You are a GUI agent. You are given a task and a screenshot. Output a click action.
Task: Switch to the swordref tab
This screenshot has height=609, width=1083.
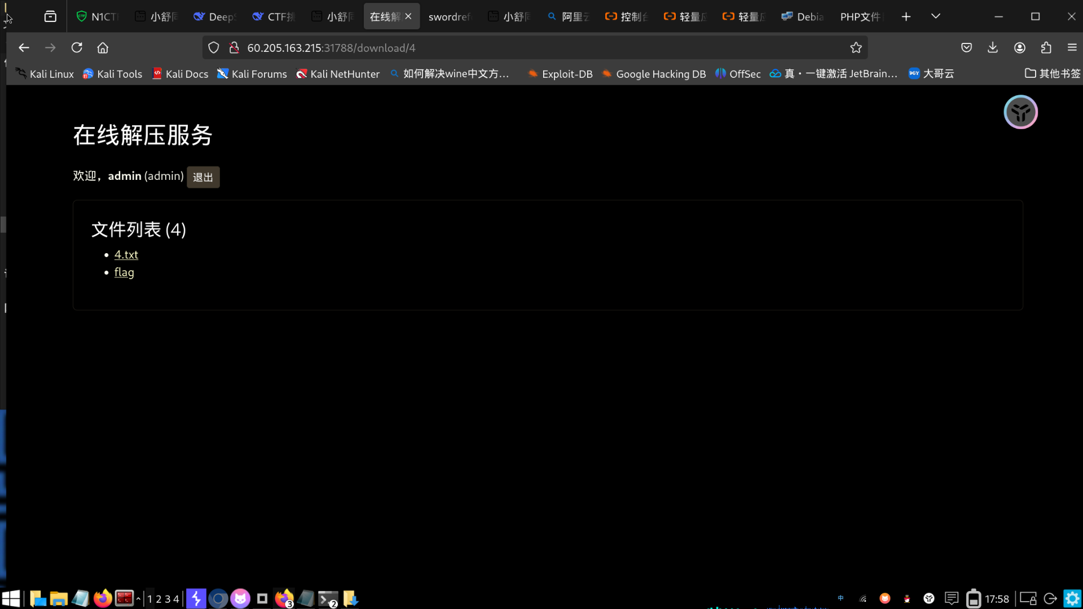[x=449, y=17]
